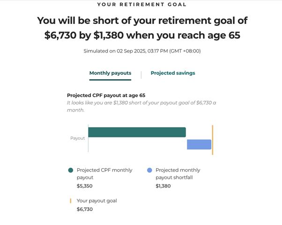The height and width of the screenshot is (225, 282).
Task: Click the Payout axis label
Action: [x=77, y=138]
